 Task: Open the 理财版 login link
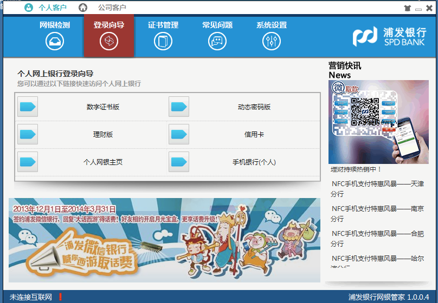102,135
